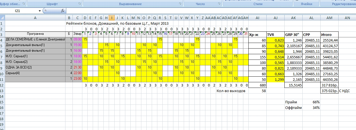This screenshot has width=356, height=130.
Task: Click the 'Оффтайм' label cell
Action: click(x=293, y=108)
